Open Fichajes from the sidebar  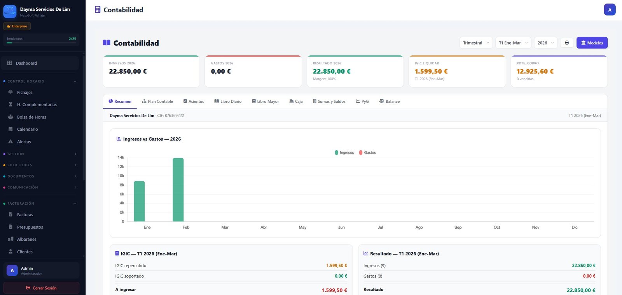coord(25,92)
